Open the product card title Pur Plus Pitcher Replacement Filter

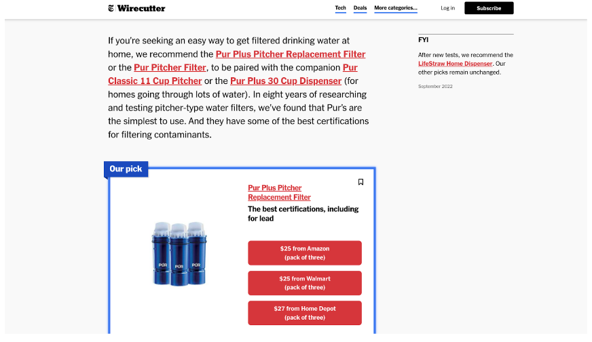[279, 192]
